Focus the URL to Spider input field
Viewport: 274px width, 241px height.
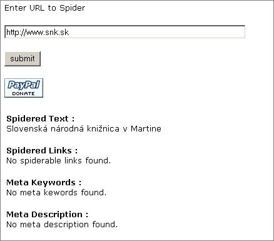[x=124, y=32]
